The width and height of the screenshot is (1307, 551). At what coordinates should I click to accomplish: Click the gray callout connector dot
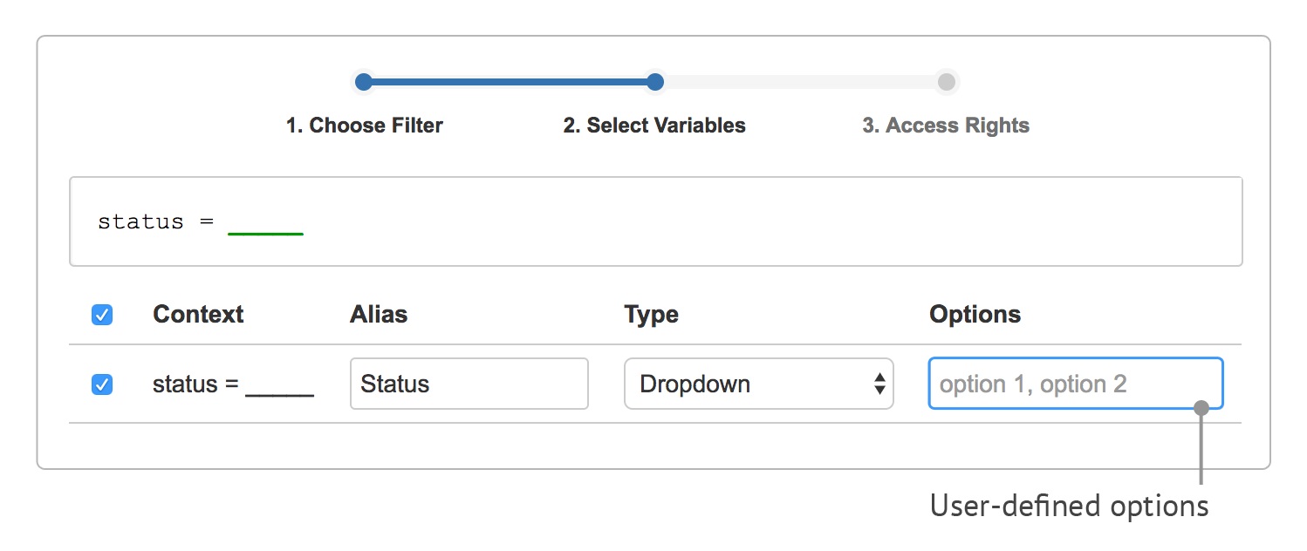1203,406
